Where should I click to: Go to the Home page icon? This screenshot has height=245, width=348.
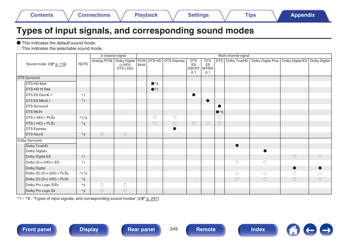(293, 230)
